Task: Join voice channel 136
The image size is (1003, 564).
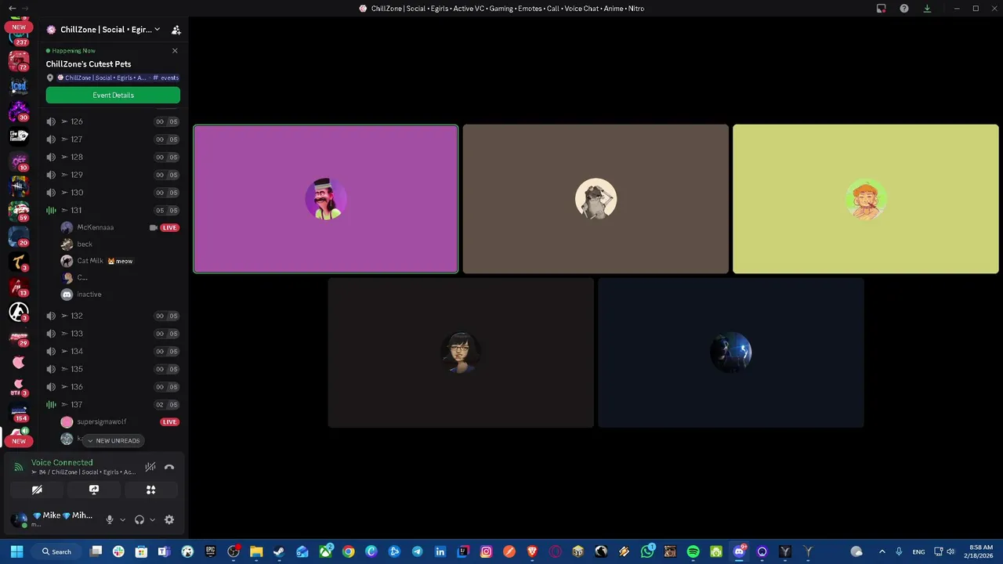Action: pos(113,387)
